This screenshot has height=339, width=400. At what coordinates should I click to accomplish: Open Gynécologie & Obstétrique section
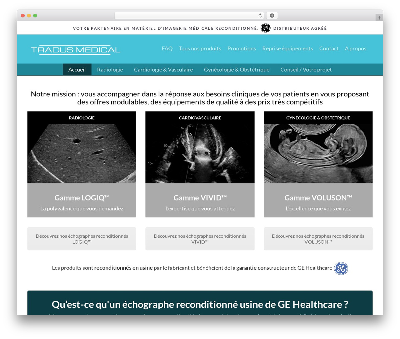click(237, 69)
